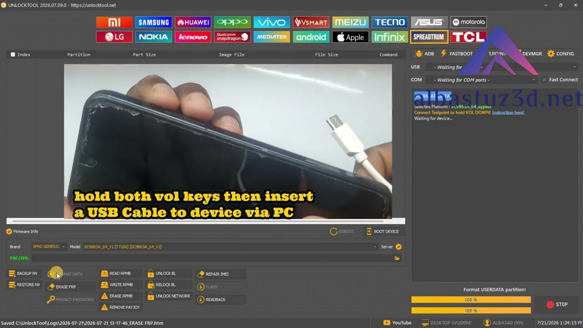Select the Spreadtrum platform tile
583x328 pixels.
pyautogui.click(x=429, y=37)
